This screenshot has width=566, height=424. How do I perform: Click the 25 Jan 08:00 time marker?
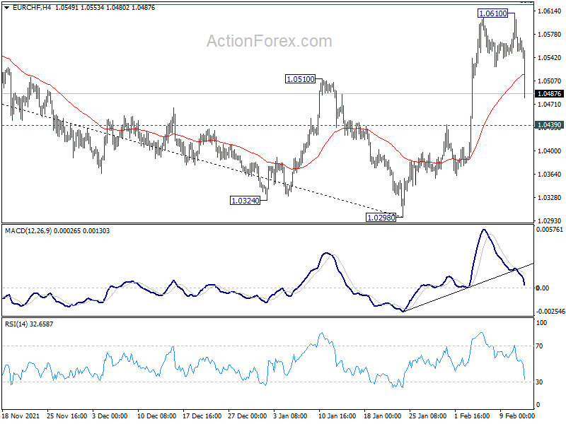(427, 416)
